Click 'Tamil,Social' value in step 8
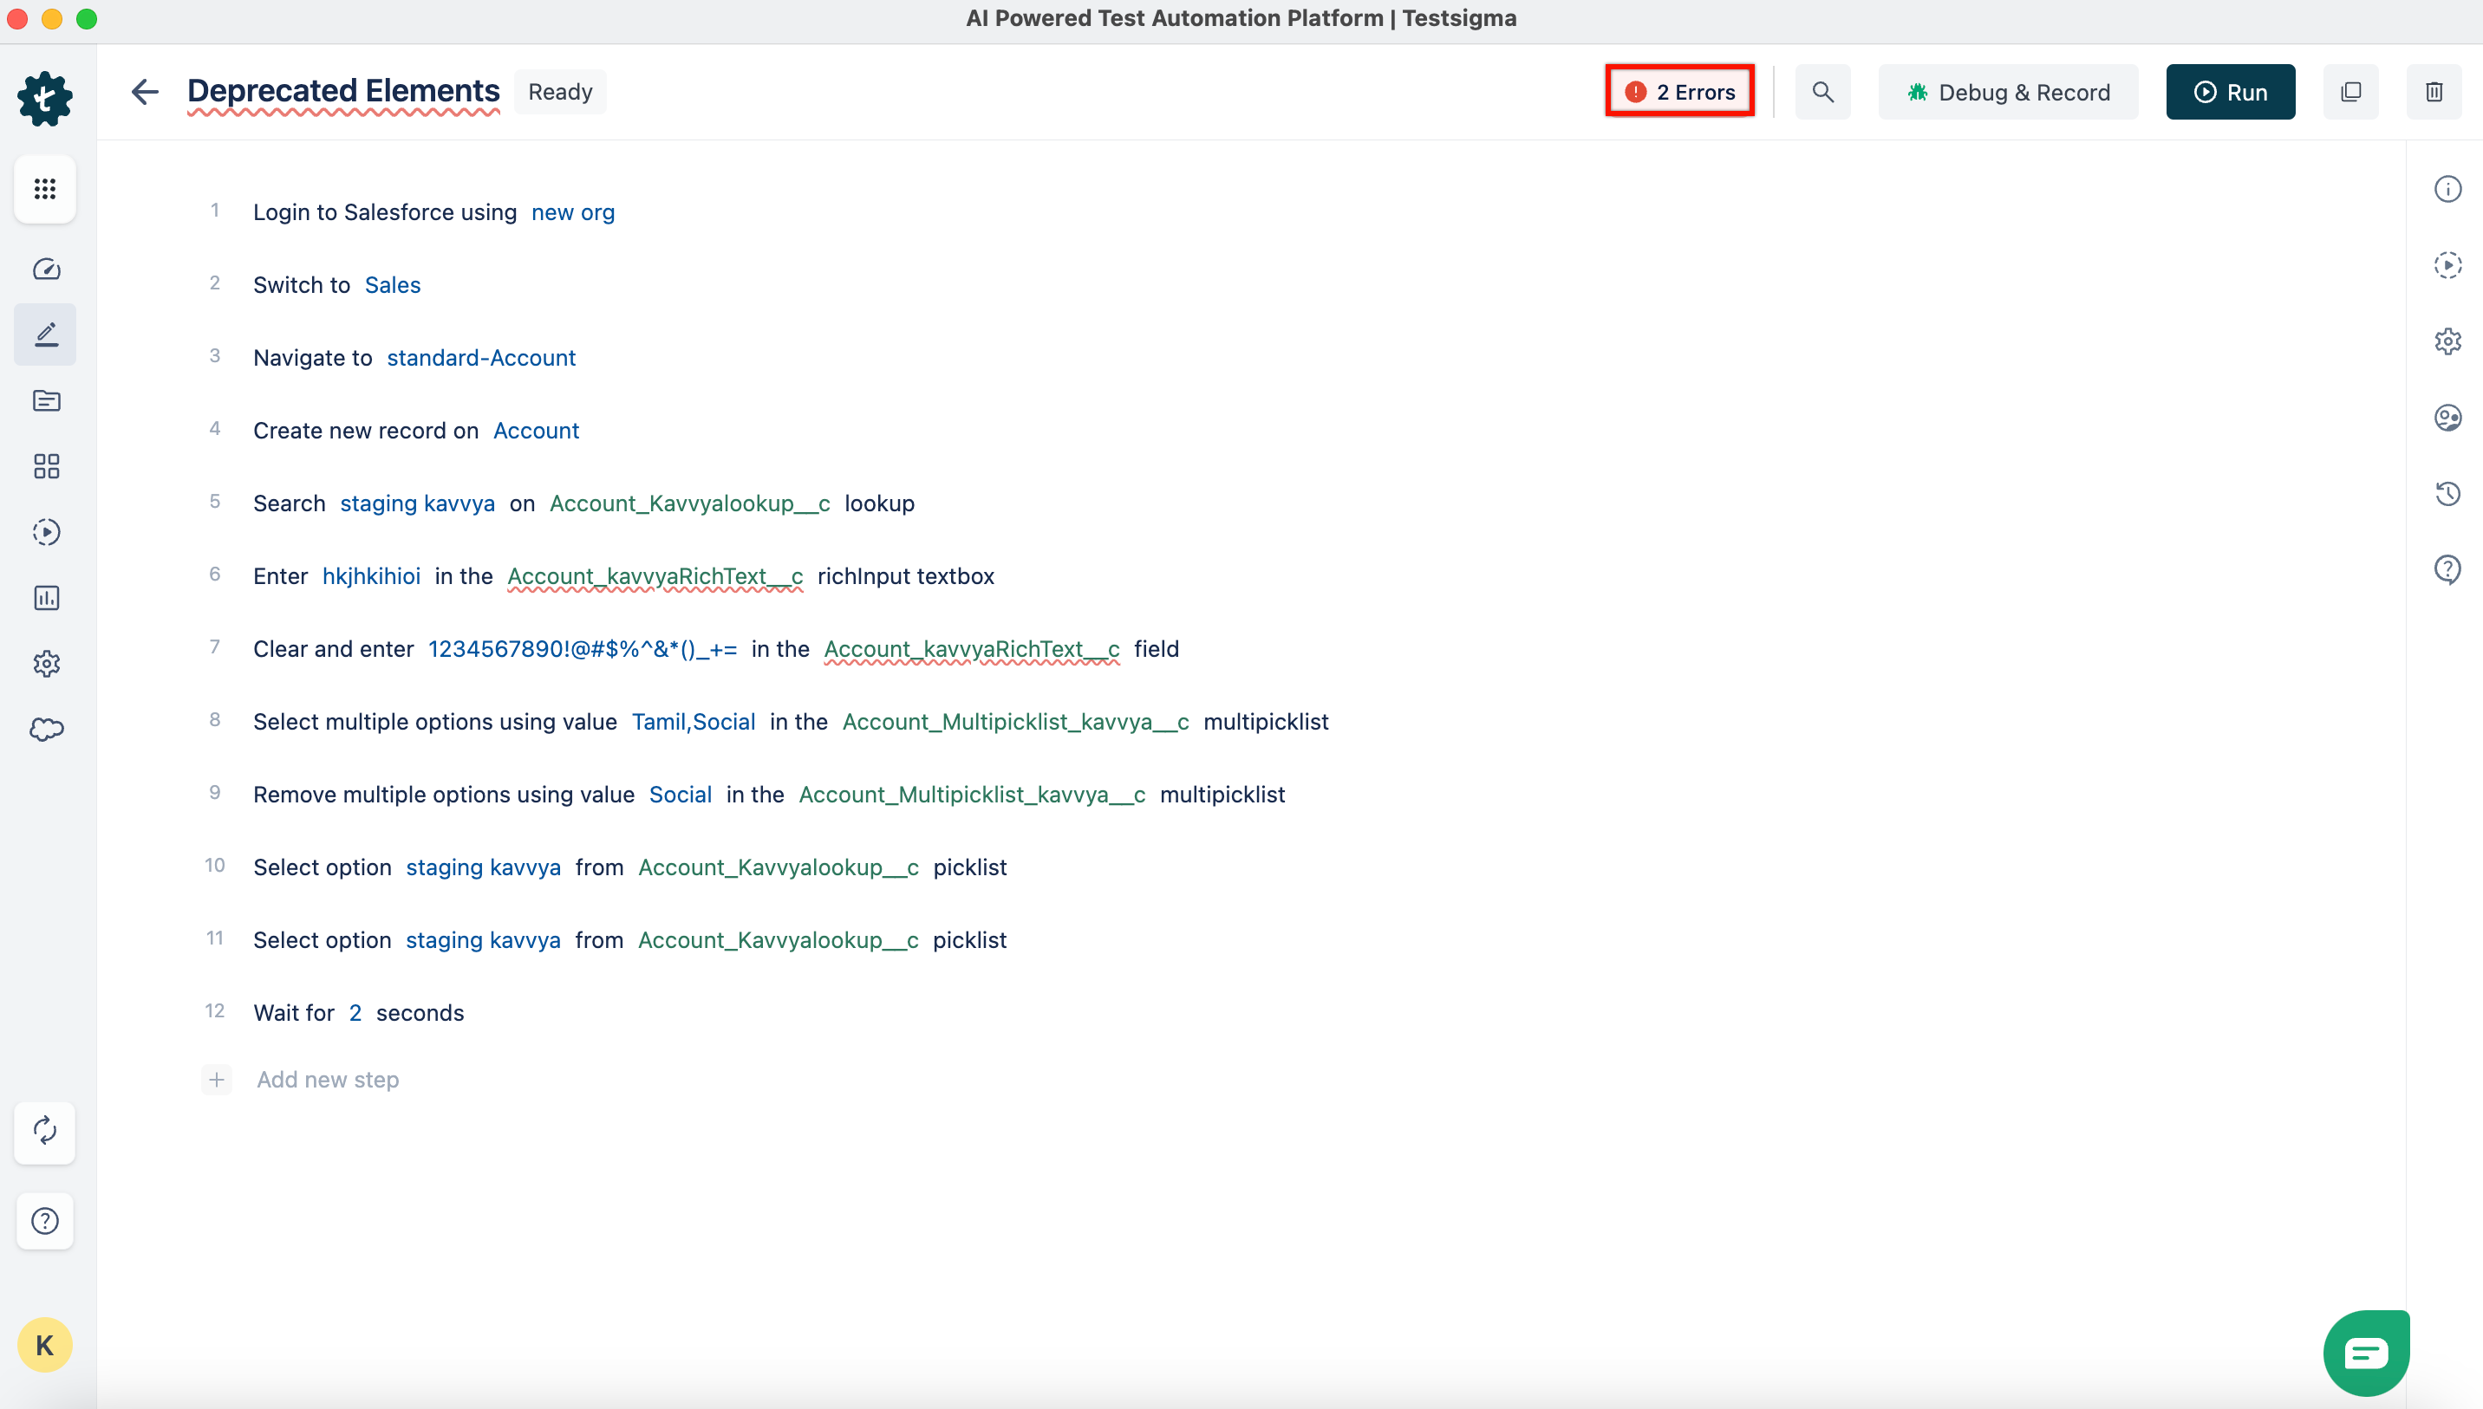Viewport: 2483px width, 1409px height. pyautogui.click(x=694, y=722)
